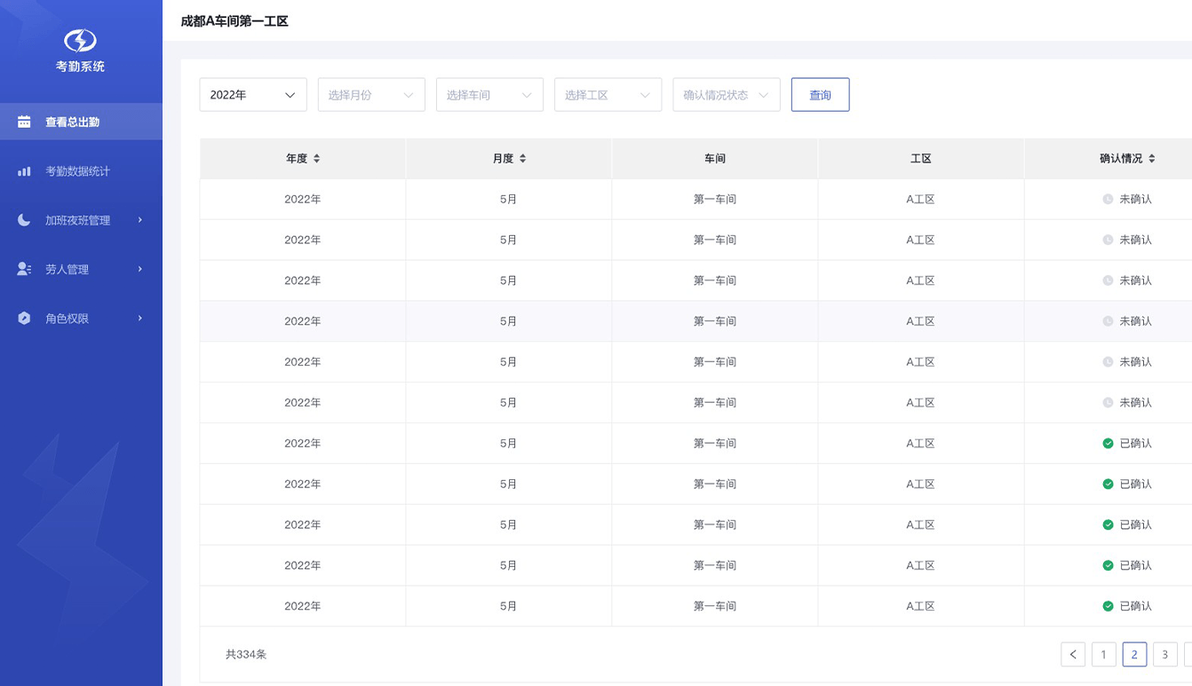The image size is (1192, 686).
Task: Expand the 加班夜班管理 submenu arrow
Action: pyautogui.click(x=140, y=220)
